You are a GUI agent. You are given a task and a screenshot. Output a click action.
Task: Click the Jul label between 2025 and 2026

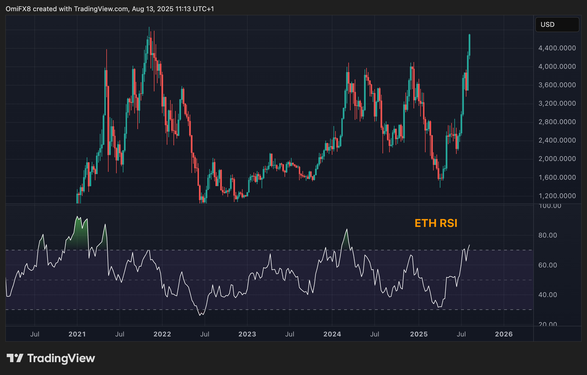pyautogui.click(x=461, y=334)
